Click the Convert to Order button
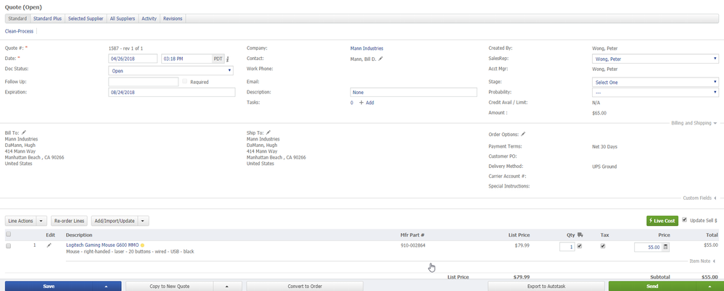Viewport: 724px width, 291px height. tap(305, 286)
